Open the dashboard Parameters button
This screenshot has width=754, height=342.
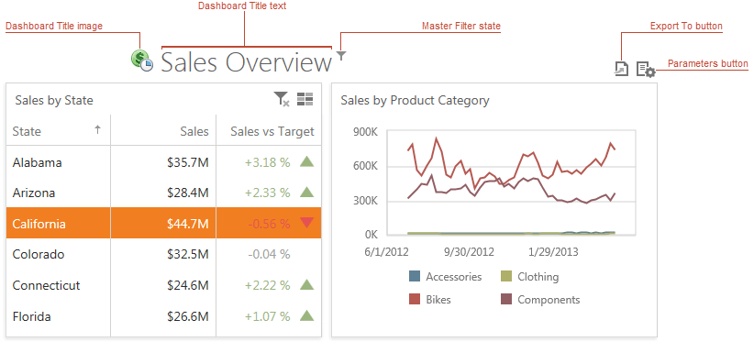click(x=646, y=69)
